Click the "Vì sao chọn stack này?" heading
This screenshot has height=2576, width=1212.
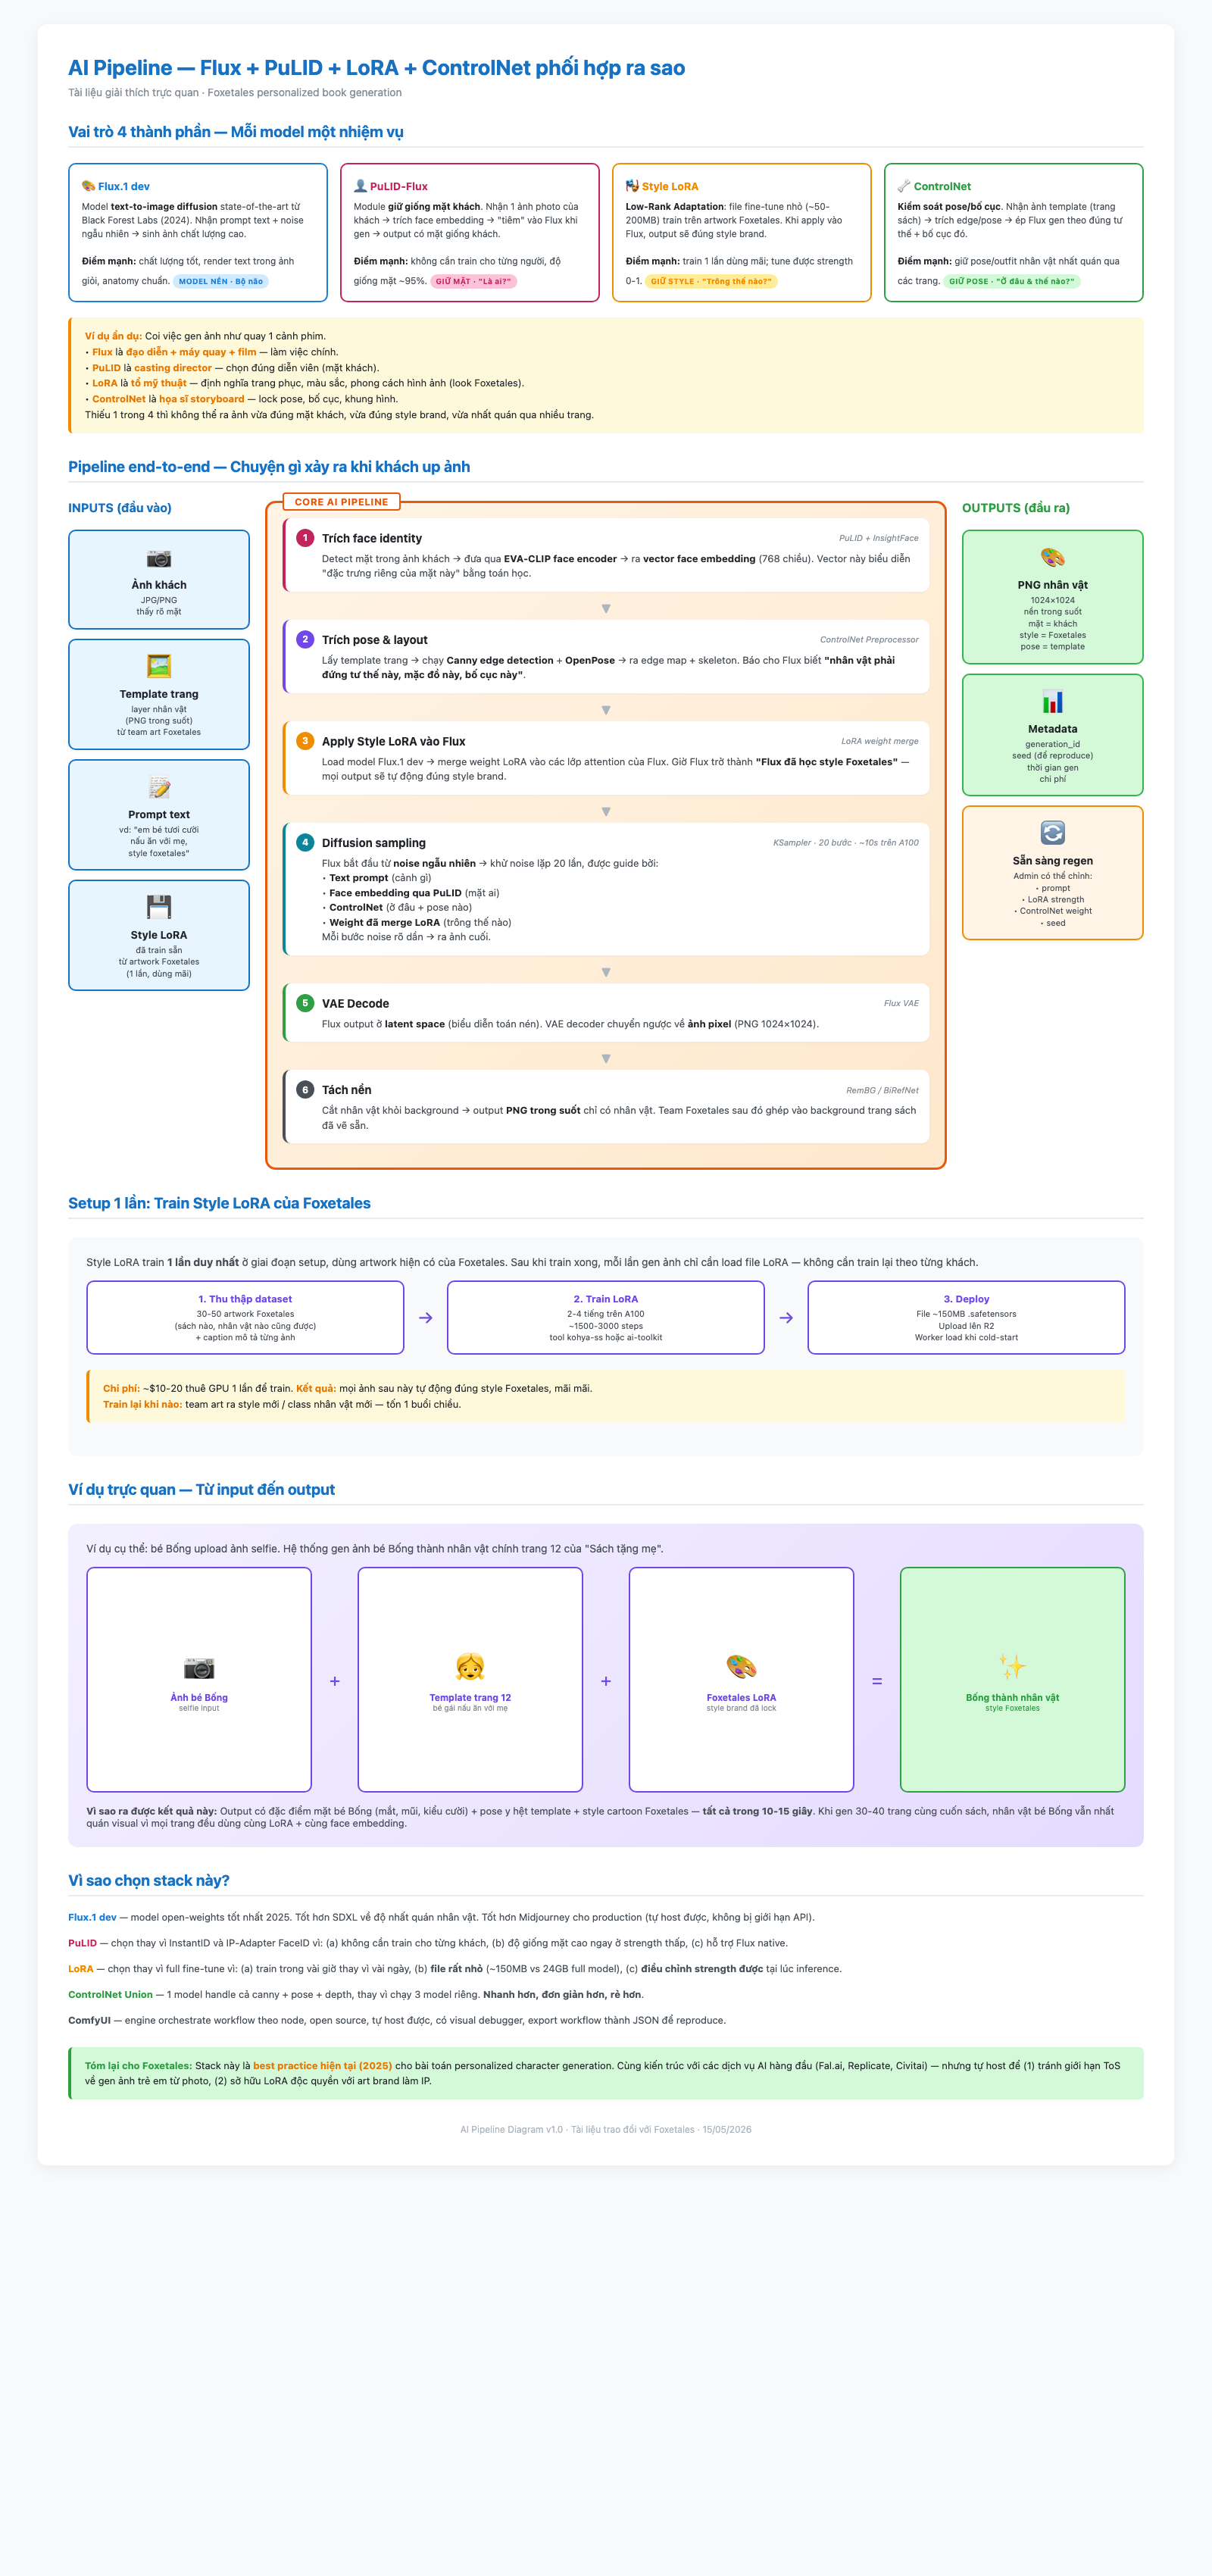(x=149, y=1881)
